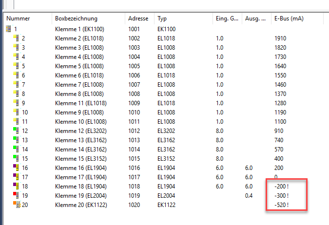Screen dimensions: 329x225
Task: Click the purple safety terminal icon for Klemme 16
Action: pos(16,168)
